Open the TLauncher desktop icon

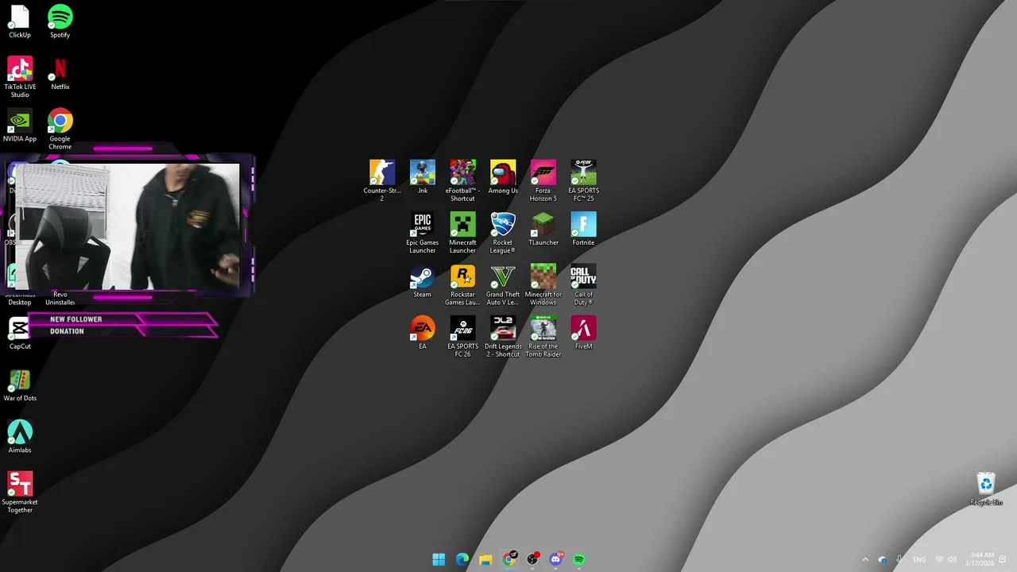click(x=543, y=229)
